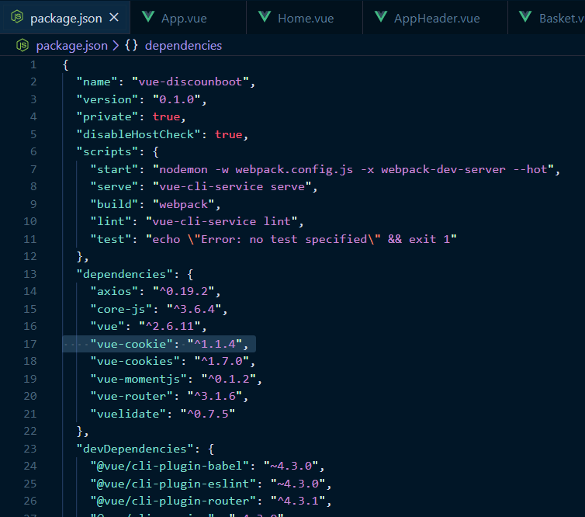The height and width of the screenshot is (517, 585).
Task: Click the "build" script key
Action: (114, 204)
